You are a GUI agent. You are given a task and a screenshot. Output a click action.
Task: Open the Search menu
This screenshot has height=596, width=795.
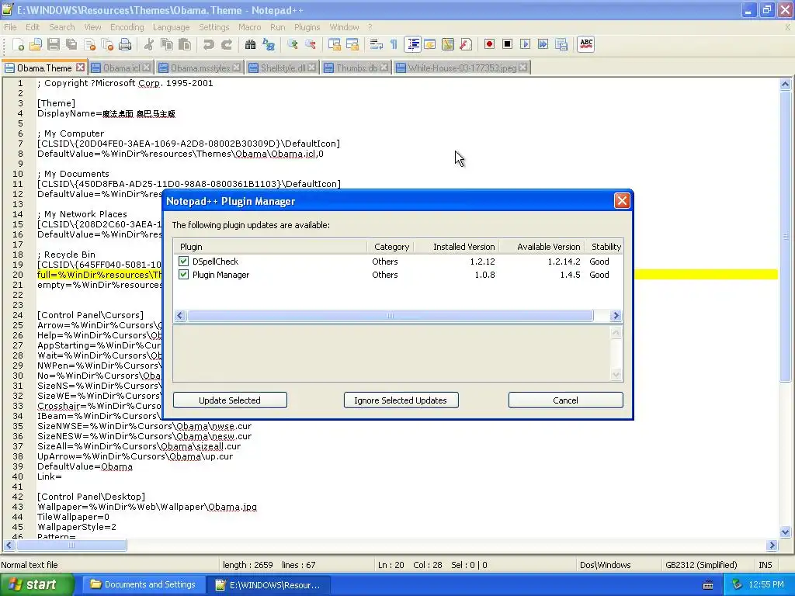62,27
